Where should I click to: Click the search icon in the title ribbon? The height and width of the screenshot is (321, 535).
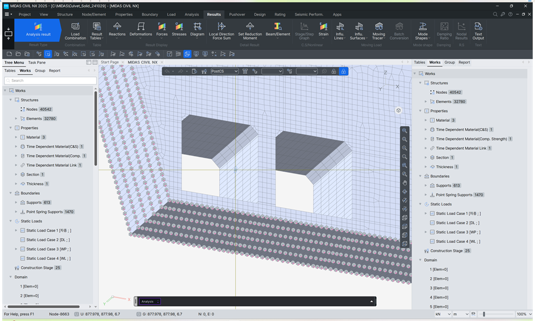495,14
